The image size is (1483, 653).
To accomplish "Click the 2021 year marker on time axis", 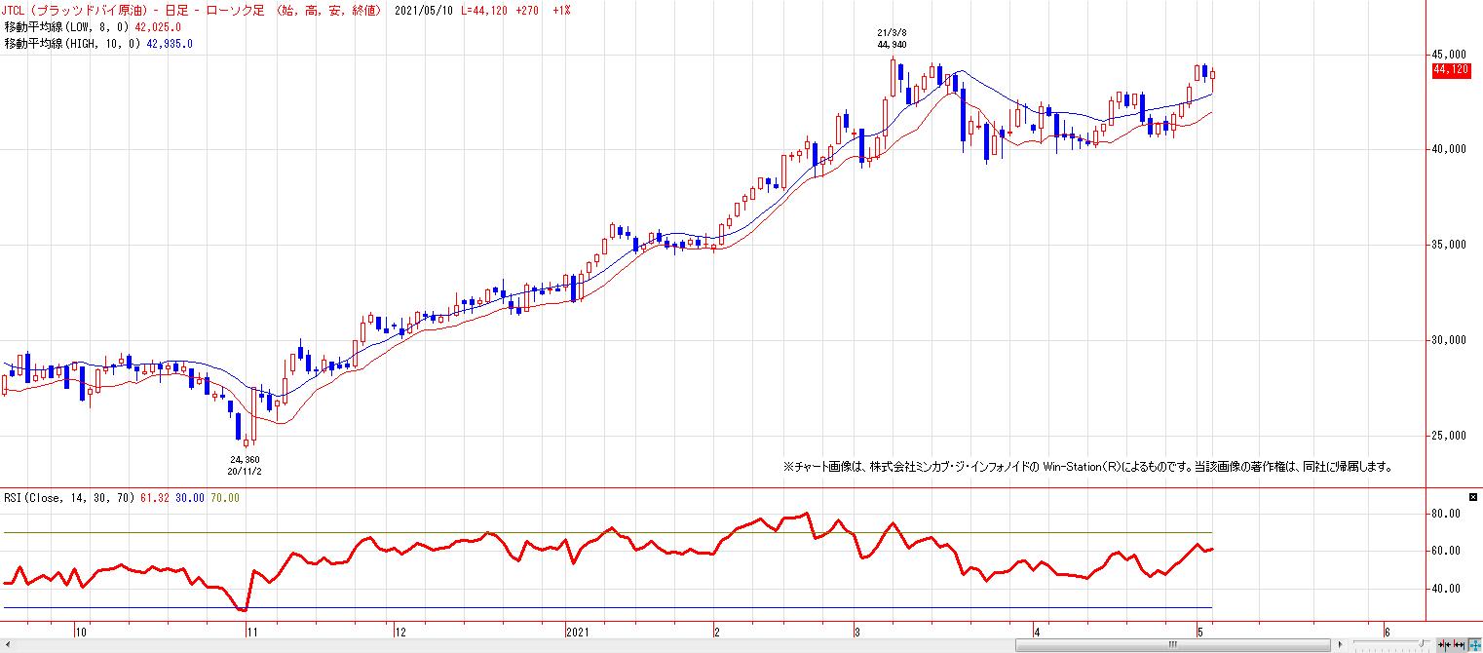I will [x=579, y=633].
